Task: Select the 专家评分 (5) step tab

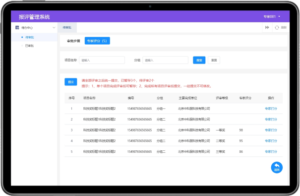Action: [x=97, y=41]
